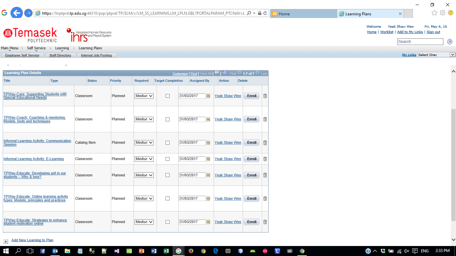This screenshot has width=456, height=256.
Task: Remove the Communication Session item via trash icon
Action: (265, 143)
